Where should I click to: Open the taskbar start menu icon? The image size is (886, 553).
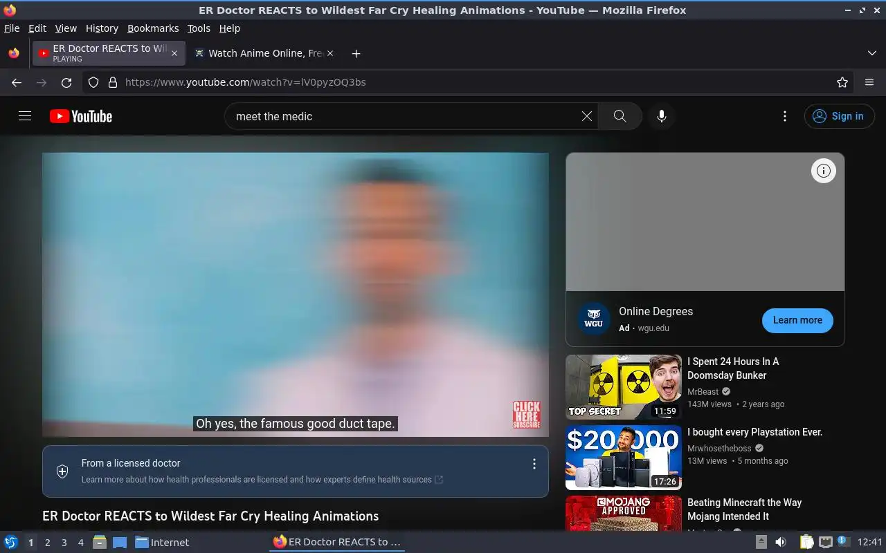(x=10, y=542)
